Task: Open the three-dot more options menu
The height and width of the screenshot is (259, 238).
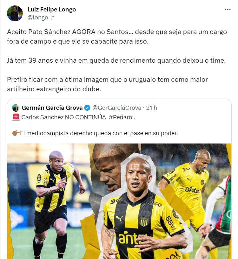Action: (x=228, y=10)
